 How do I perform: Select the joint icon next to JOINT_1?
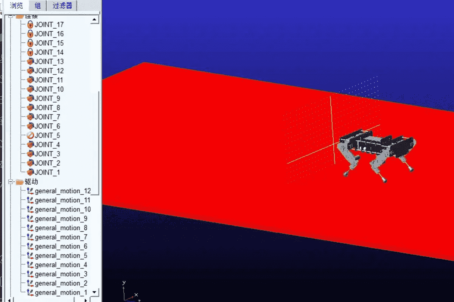pos(30,172)
